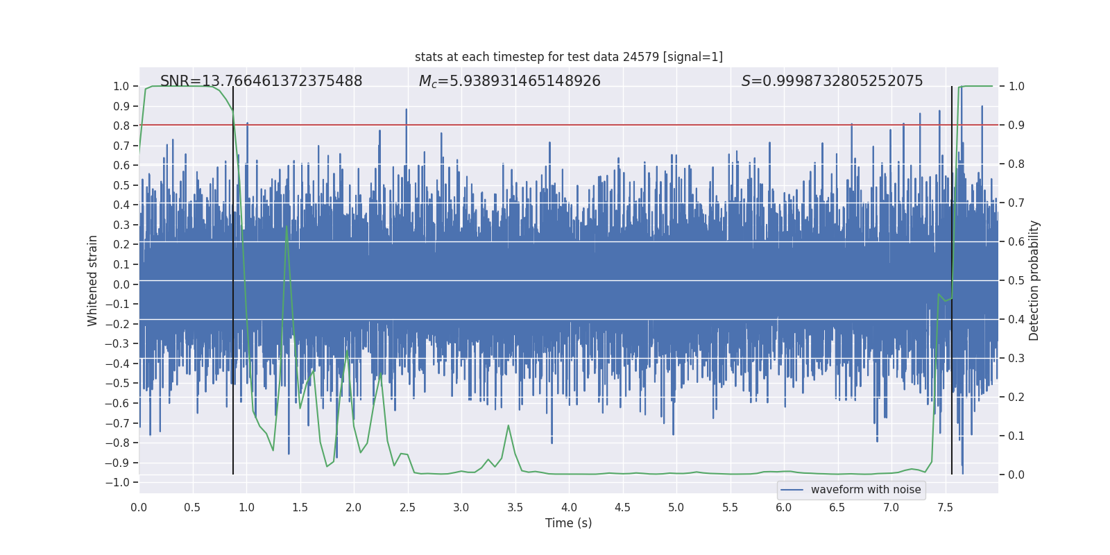This screenshot has width=1110, height=555.
Task: Select the 'Time (s)' x-axis label
Action: point(568,523)
